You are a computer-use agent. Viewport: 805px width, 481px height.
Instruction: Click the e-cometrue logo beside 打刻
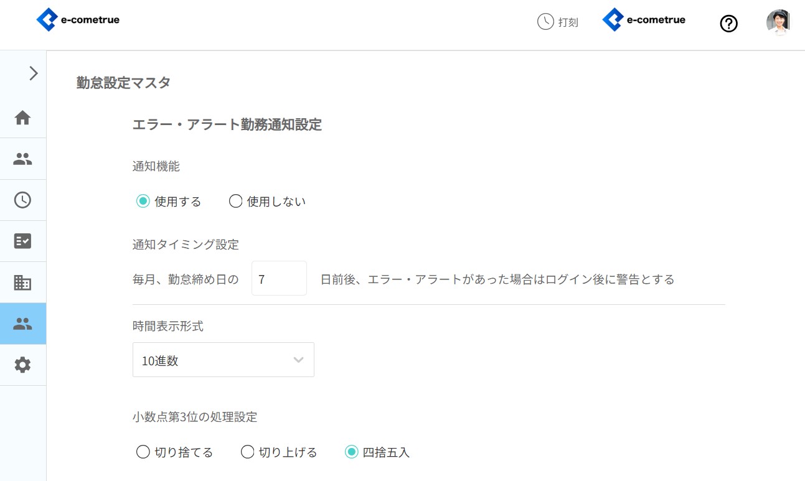pos(644,20)
